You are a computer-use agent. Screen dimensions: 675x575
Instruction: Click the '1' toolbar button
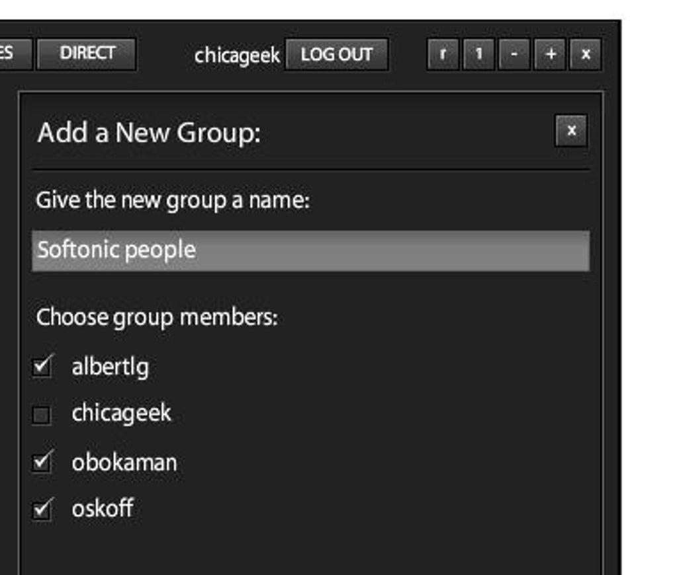tap(478, 54)
